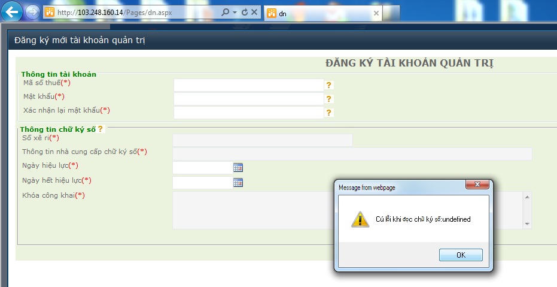Open calendar picker for Ngày hiệu lực
Viewport: 557px width, 287px height.
(238, 168)
